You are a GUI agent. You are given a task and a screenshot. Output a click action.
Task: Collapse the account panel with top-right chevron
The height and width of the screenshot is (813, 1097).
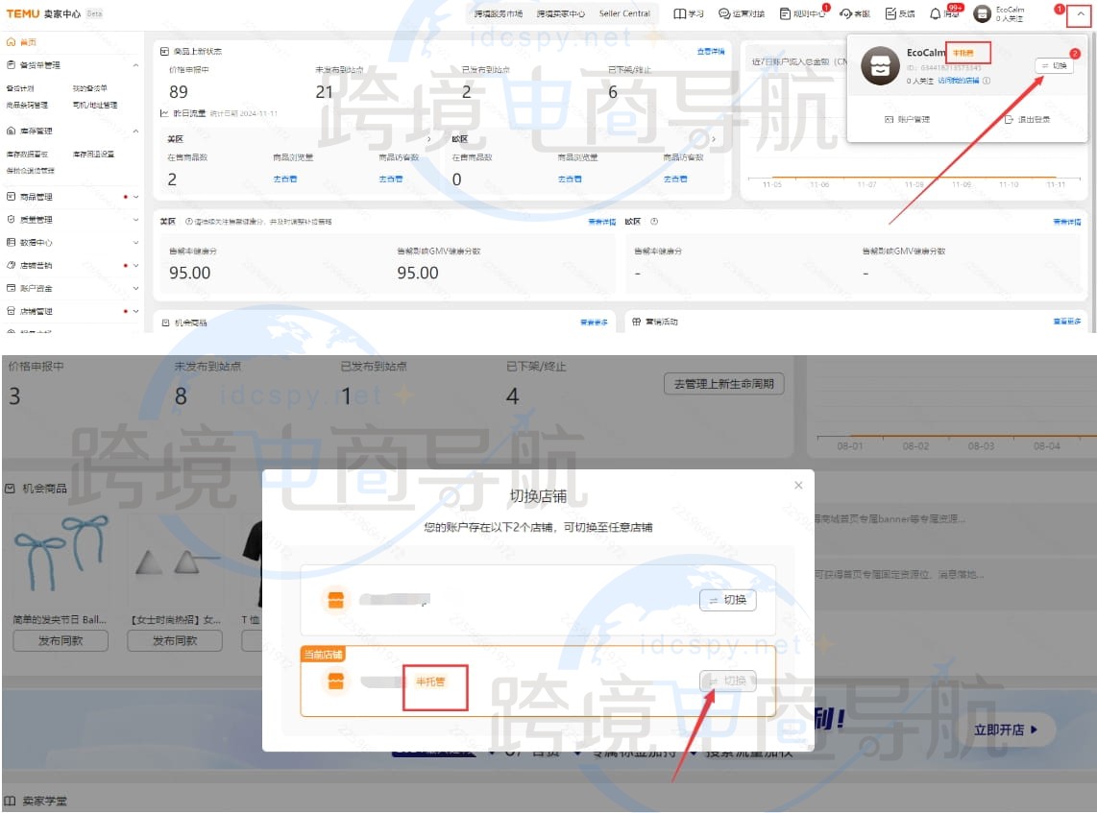[1082, 14]
